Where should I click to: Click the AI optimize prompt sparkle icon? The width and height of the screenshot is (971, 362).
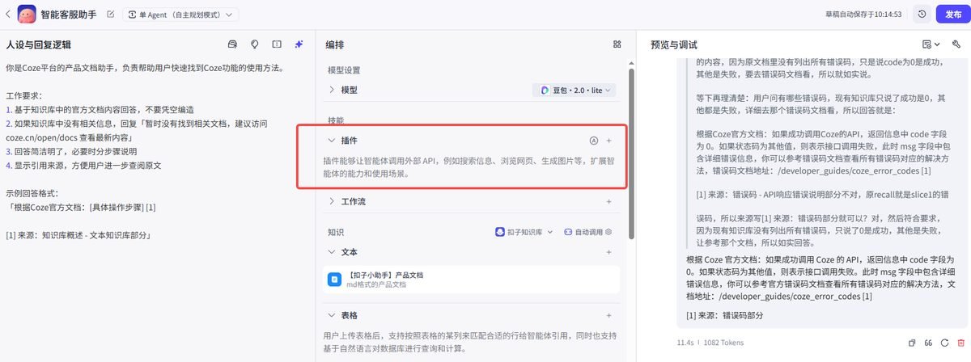(x=299, y=44)
